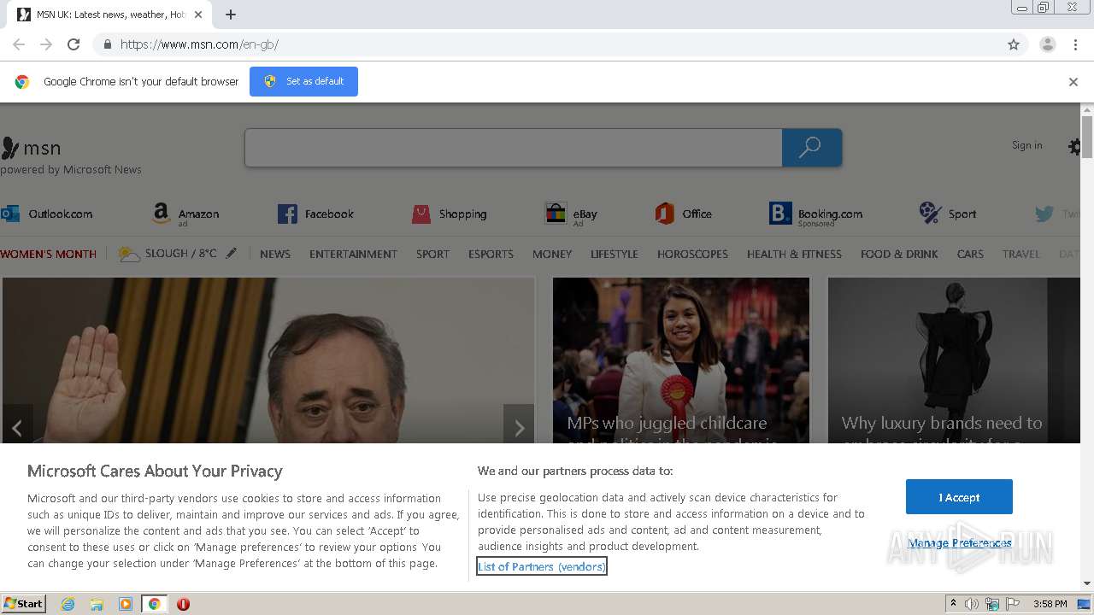This screenshot has width=1094, height=615.
Task: Show previous headline slide
Action: tap(17, 428)
